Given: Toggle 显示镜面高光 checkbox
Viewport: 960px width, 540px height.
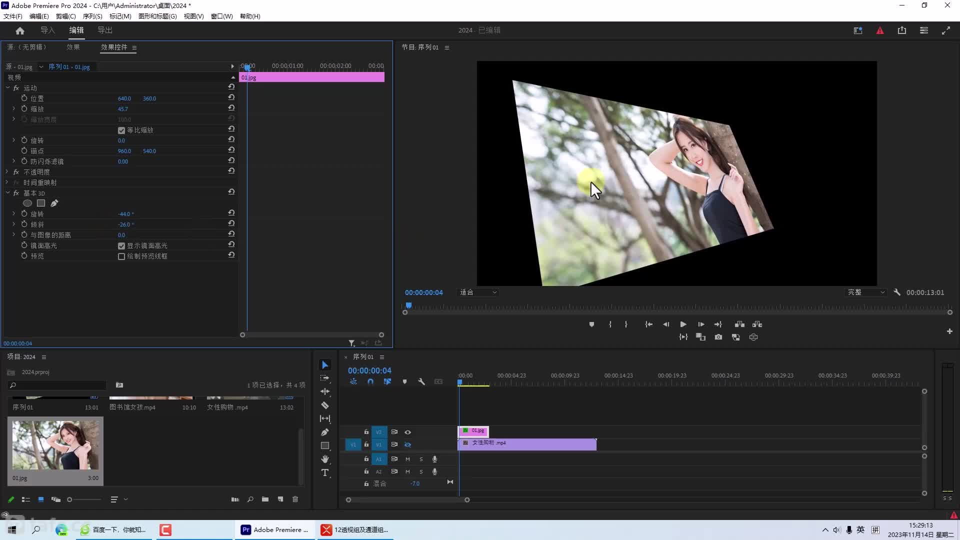Looking at the screenshot, I should tap(121, 245).
